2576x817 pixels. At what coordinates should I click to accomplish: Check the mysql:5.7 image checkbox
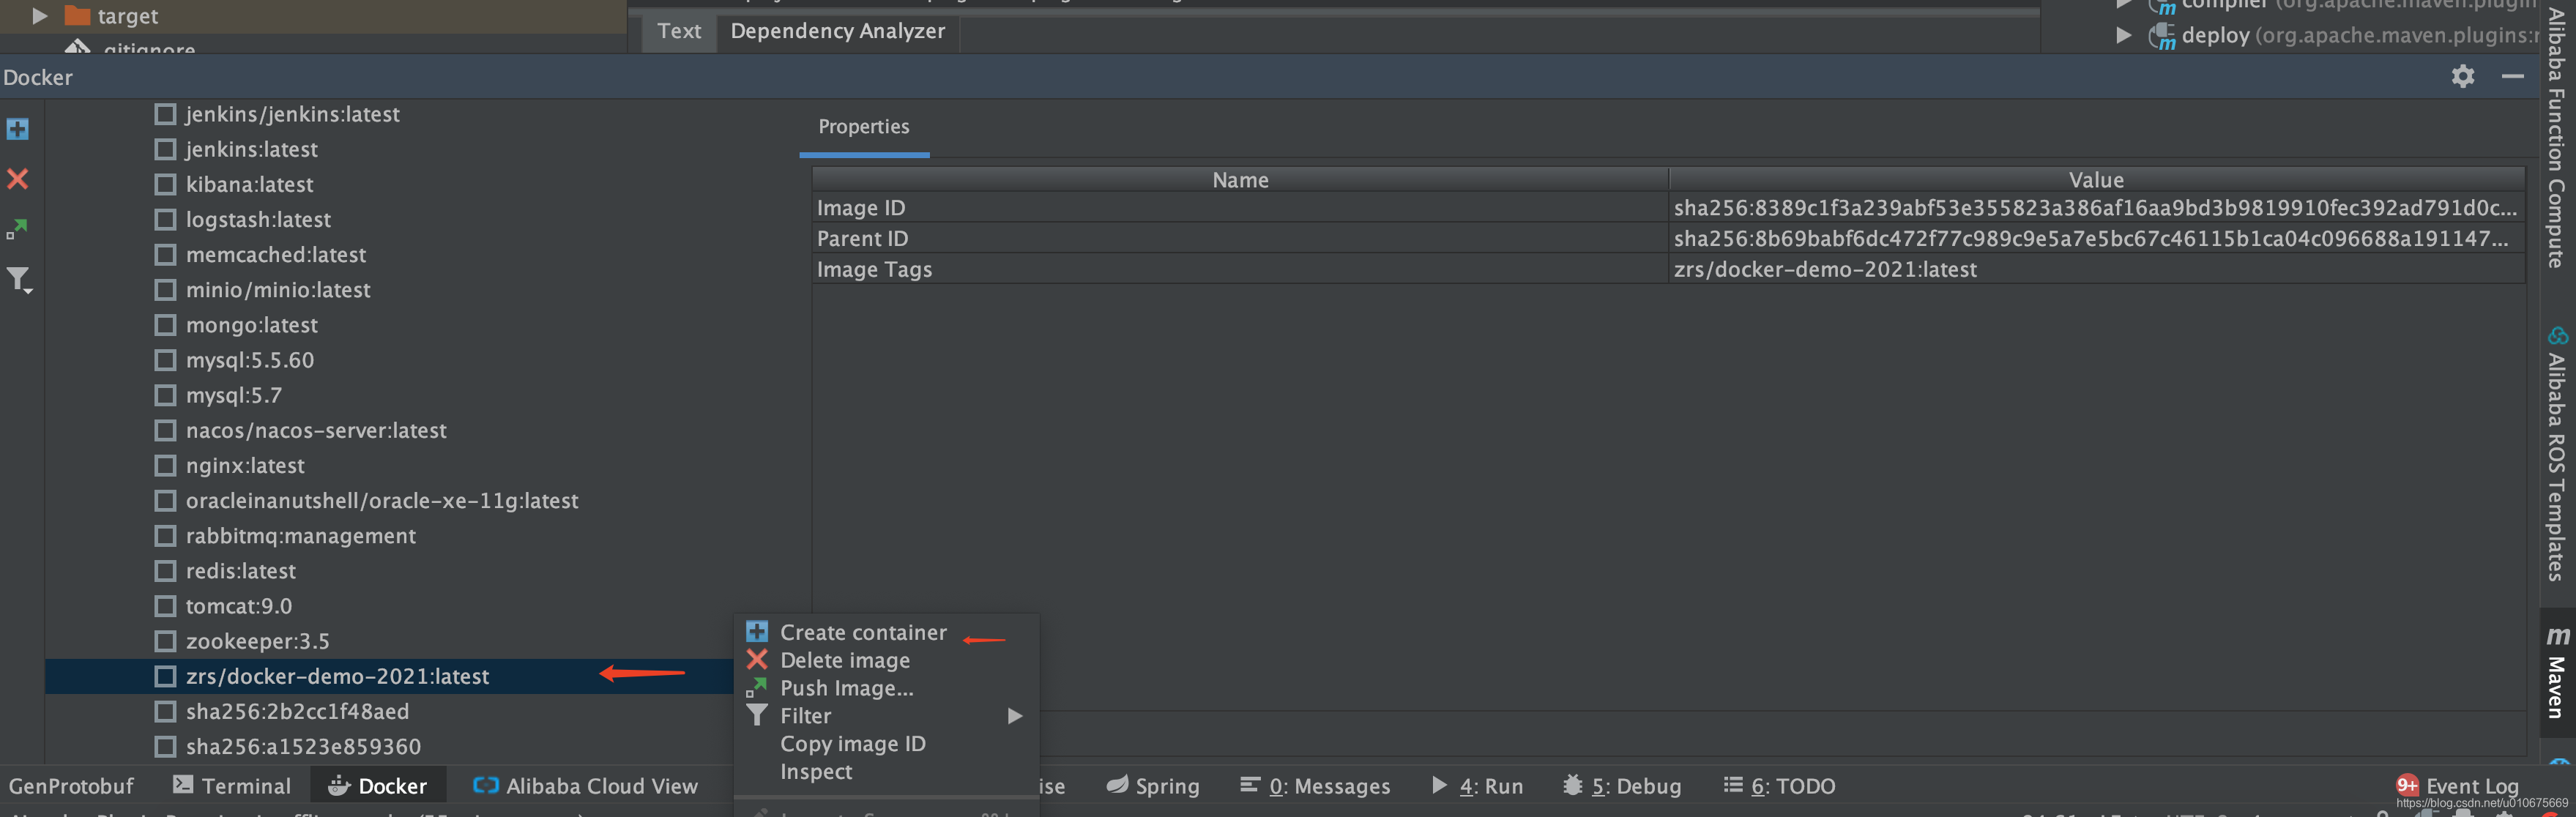pyautogui.click(x=165, y=395)
